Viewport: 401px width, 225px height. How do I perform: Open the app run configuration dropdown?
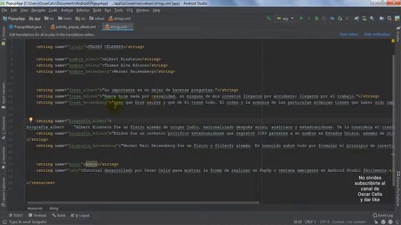(285, 18)
